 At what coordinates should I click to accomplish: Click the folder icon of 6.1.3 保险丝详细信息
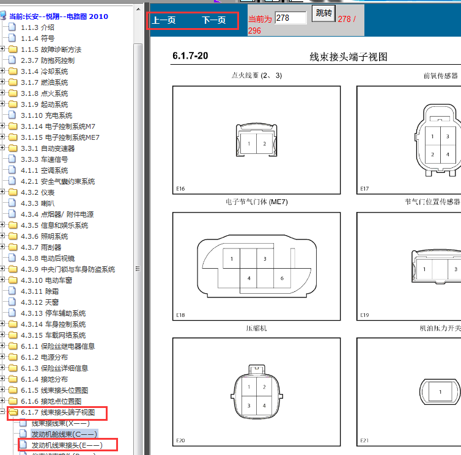(13, 368)
